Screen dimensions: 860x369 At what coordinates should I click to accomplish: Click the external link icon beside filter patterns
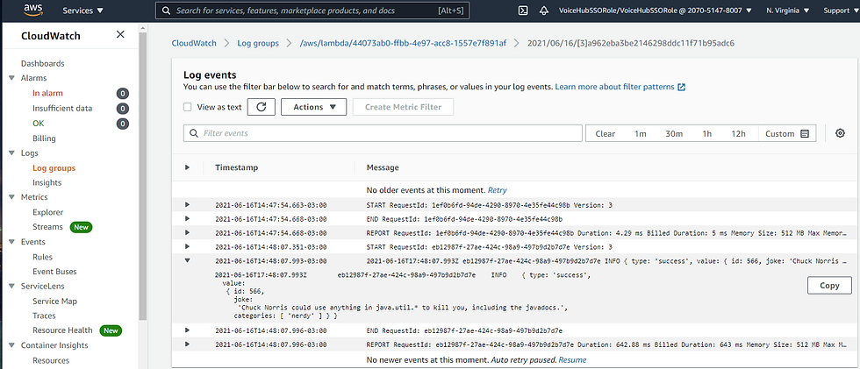[x=682, y=87]
